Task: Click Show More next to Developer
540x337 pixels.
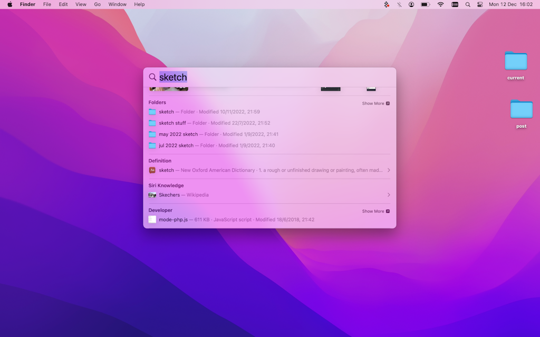Action: 375,211
